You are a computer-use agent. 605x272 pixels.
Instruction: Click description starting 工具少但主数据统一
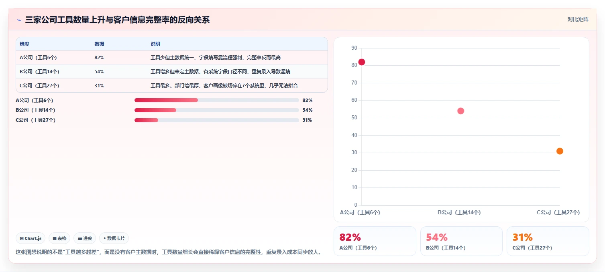[x=216, y=58]
